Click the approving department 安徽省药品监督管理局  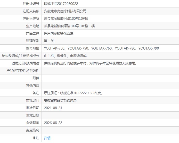click(60, 100)
